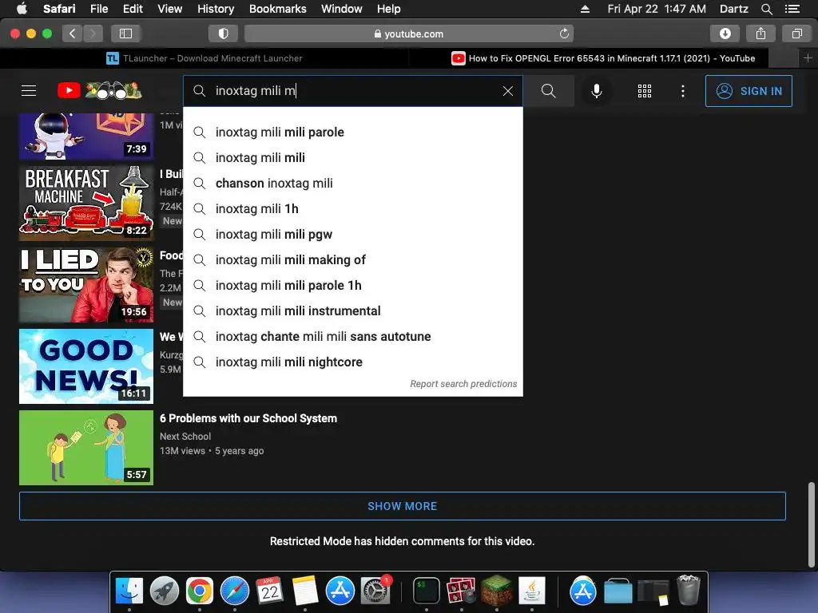Click the YouTube logo home icon

pos(100,91)
